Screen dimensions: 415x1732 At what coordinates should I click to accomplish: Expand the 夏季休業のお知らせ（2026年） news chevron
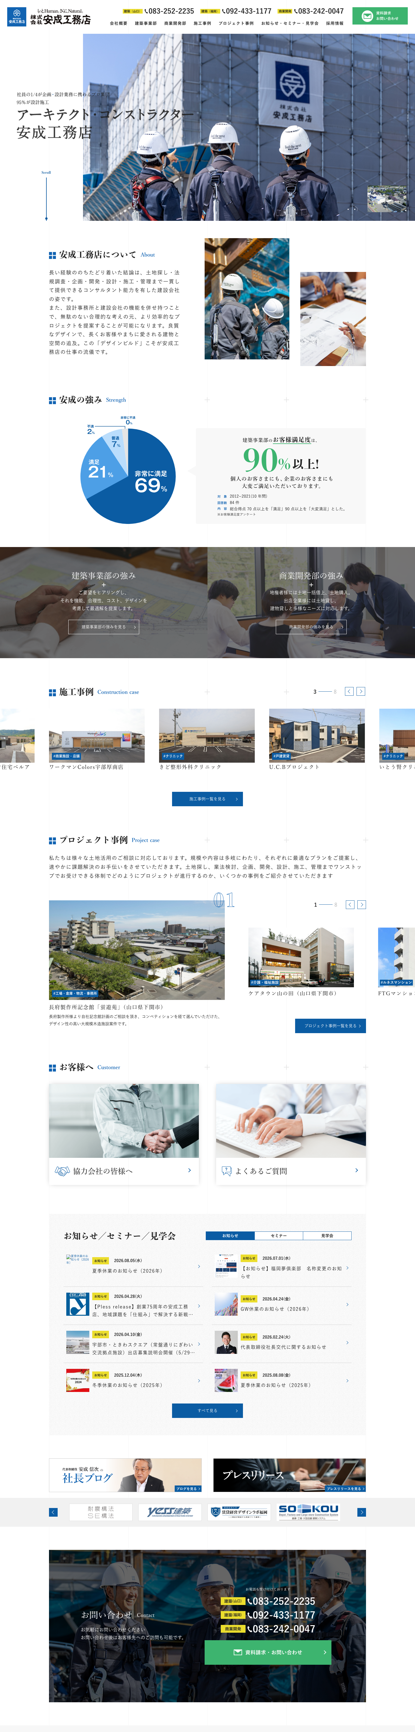coord(199,1267)
